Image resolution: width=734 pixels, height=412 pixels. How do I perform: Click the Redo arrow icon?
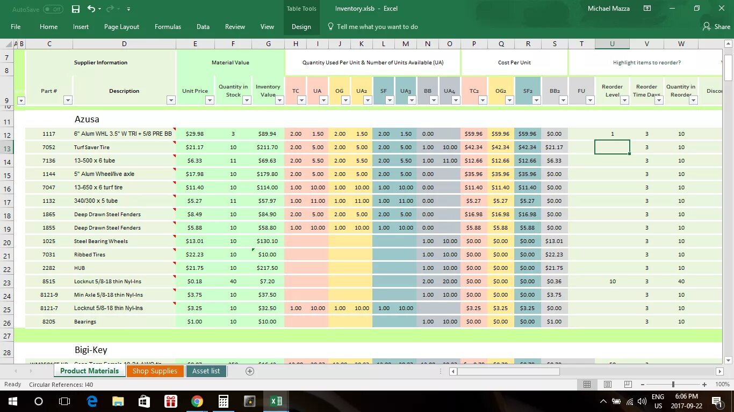(x=110, y=9)
